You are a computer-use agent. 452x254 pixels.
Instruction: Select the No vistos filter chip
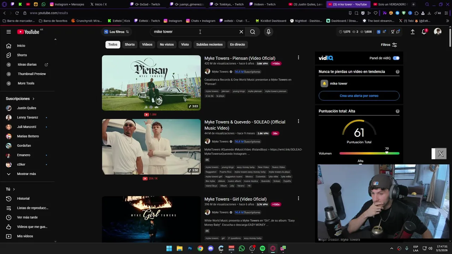pyautogui.click(x=167, y=44)
